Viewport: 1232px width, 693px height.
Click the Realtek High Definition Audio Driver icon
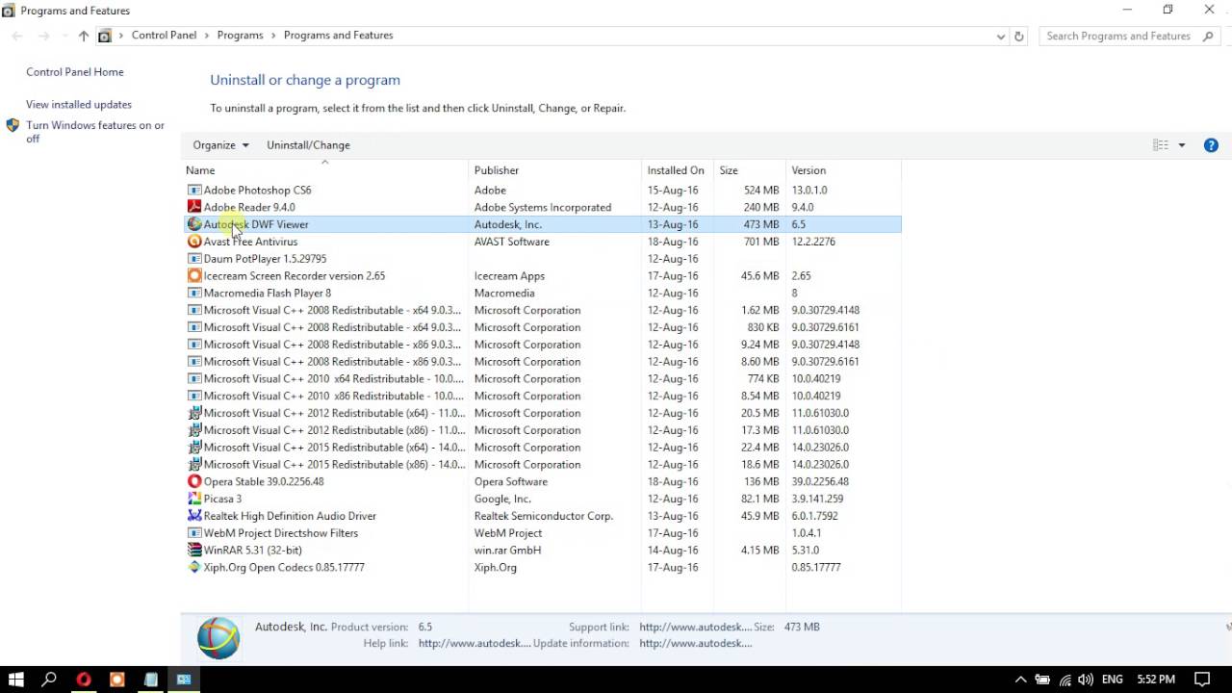(194, 516)
